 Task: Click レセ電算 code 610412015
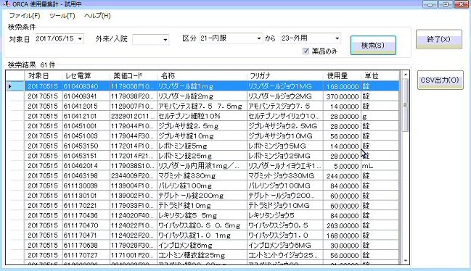86,106
